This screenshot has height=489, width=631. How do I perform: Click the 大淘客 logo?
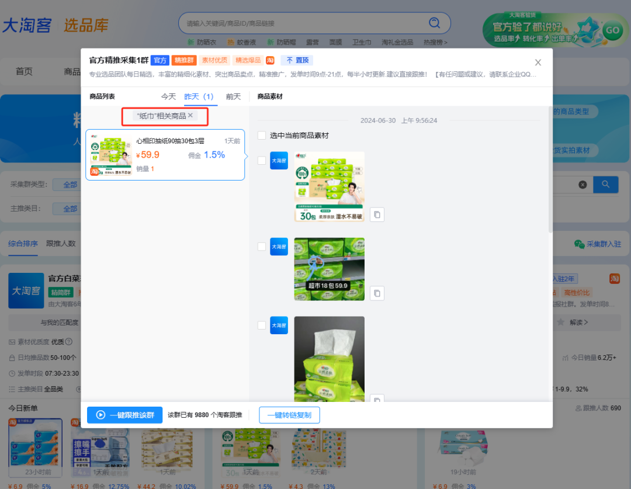[x=27, y=25]
